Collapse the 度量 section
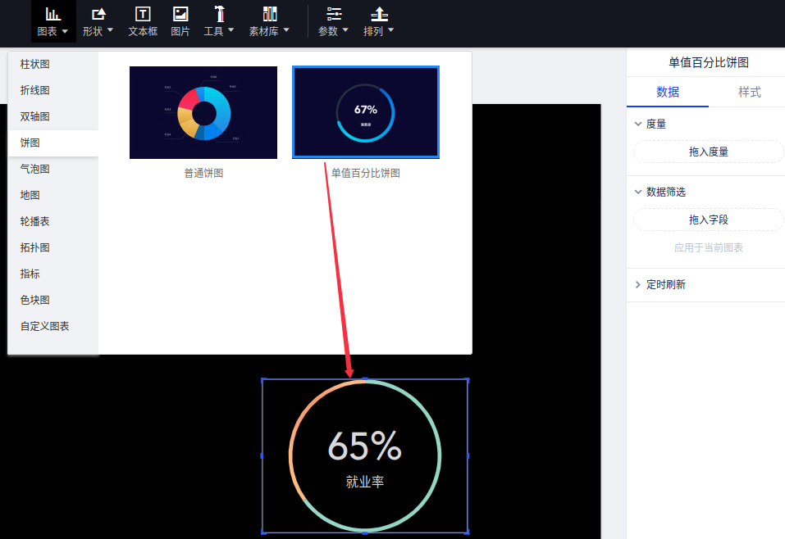 (x=639, y=124)
